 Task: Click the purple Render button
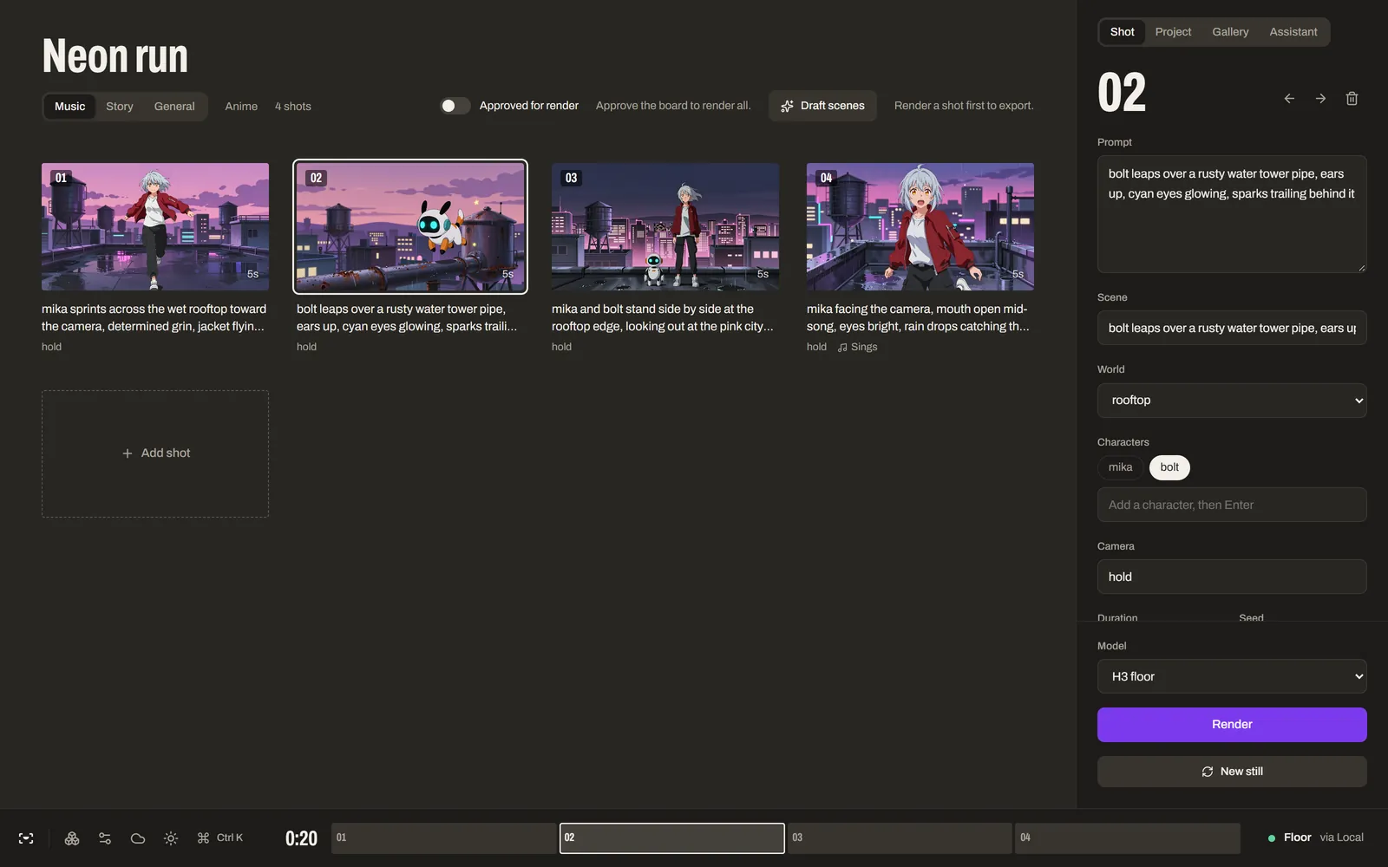1232,725
